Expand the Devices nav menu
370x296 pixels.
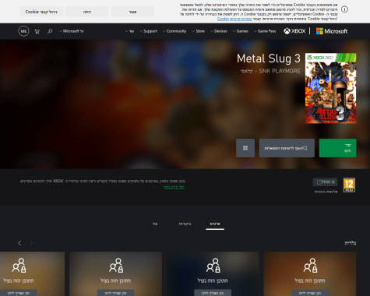coord(219,31)
